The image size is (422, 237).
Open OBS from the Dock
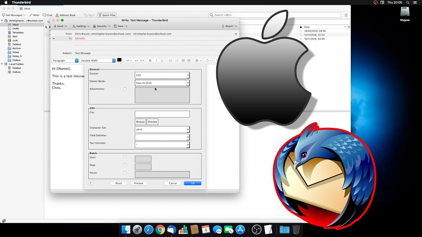[x=257, y=229]
